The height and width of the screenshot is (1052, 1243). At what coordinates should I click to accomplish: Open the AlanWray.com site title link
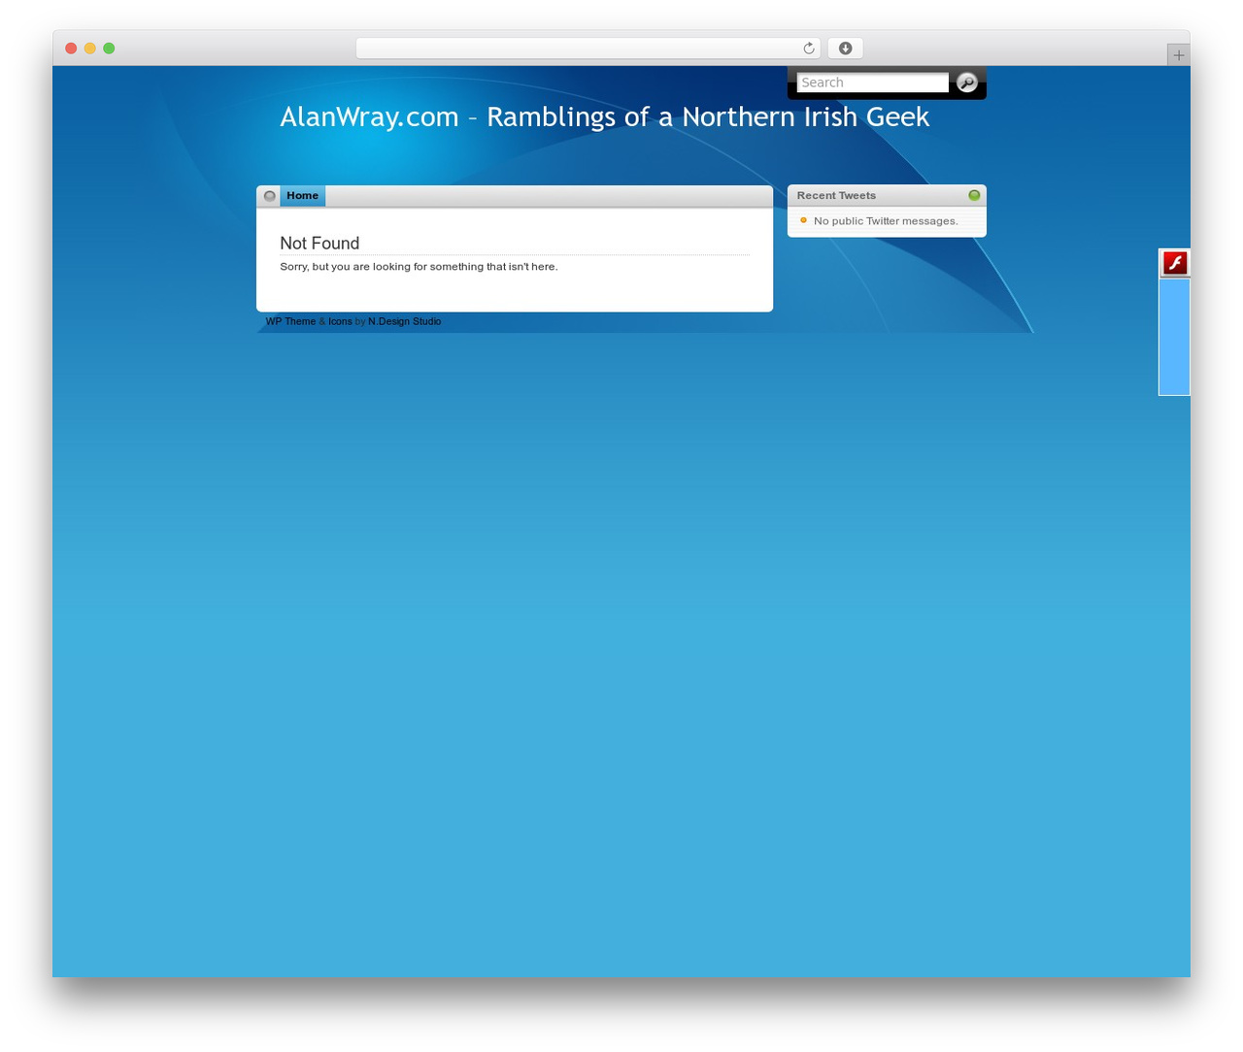[604, 116]
